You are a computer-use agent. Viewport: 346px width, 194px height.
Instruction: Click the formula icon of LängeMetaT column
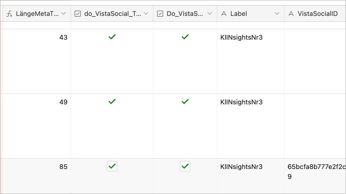(x=9, y=14)
